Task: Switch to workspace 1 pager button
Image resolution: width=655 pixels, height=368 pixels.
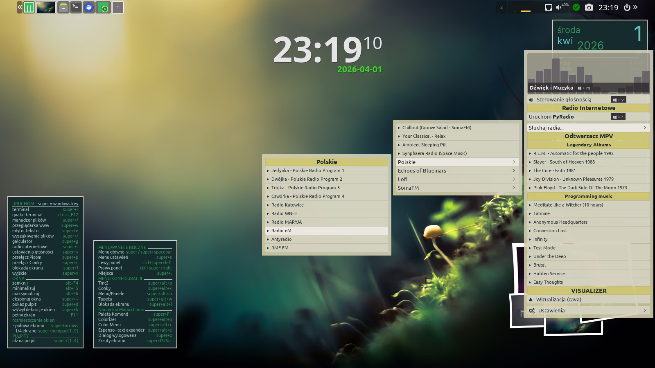Action: 118,7
